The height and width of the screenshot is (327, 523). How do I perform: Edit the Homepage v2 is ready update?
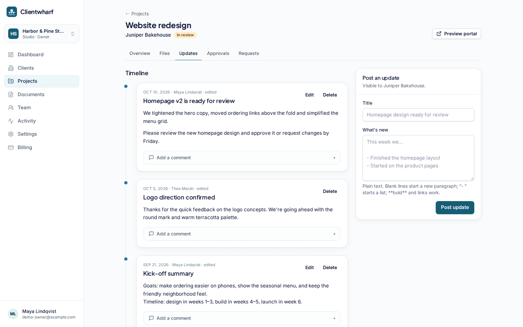(x=310, y=95)
